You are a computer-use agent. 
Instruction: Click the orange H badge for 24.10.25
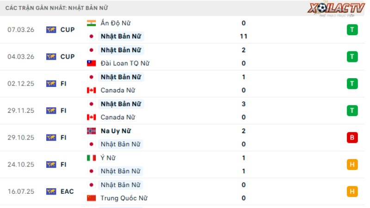point(352,165)
